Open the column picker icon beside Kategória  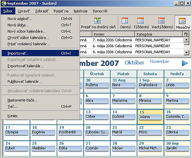pyautogui.click(x=186, y=34)
